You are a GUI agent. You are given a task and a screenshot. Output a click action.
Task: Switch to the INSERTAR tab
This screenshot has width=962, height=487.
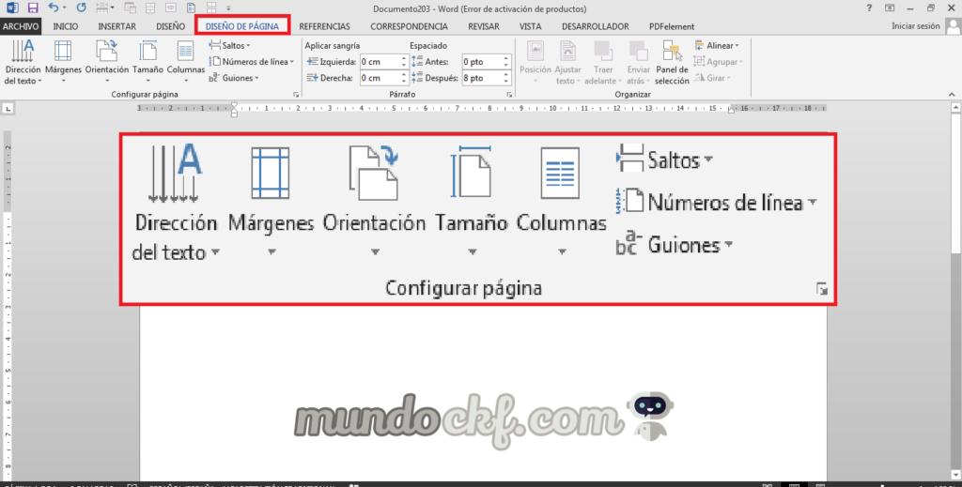click(117, 26)
